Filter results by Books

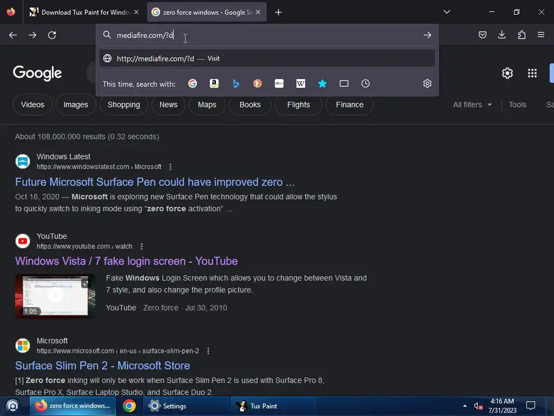pos(250,105)
